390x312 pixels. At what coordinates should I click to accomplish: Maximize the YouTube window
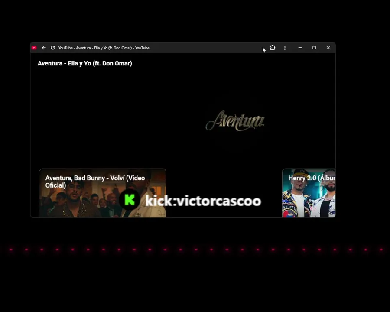314,48
